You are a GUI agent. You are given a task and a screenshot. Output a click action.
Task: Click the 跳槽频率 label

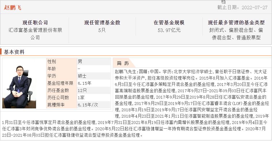click(x=56, y=105)
